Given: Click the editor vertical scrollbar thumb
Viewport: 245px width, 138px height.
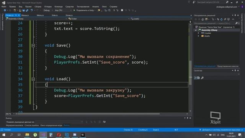Looking at the screenshot, I should [x=190, y=73].
